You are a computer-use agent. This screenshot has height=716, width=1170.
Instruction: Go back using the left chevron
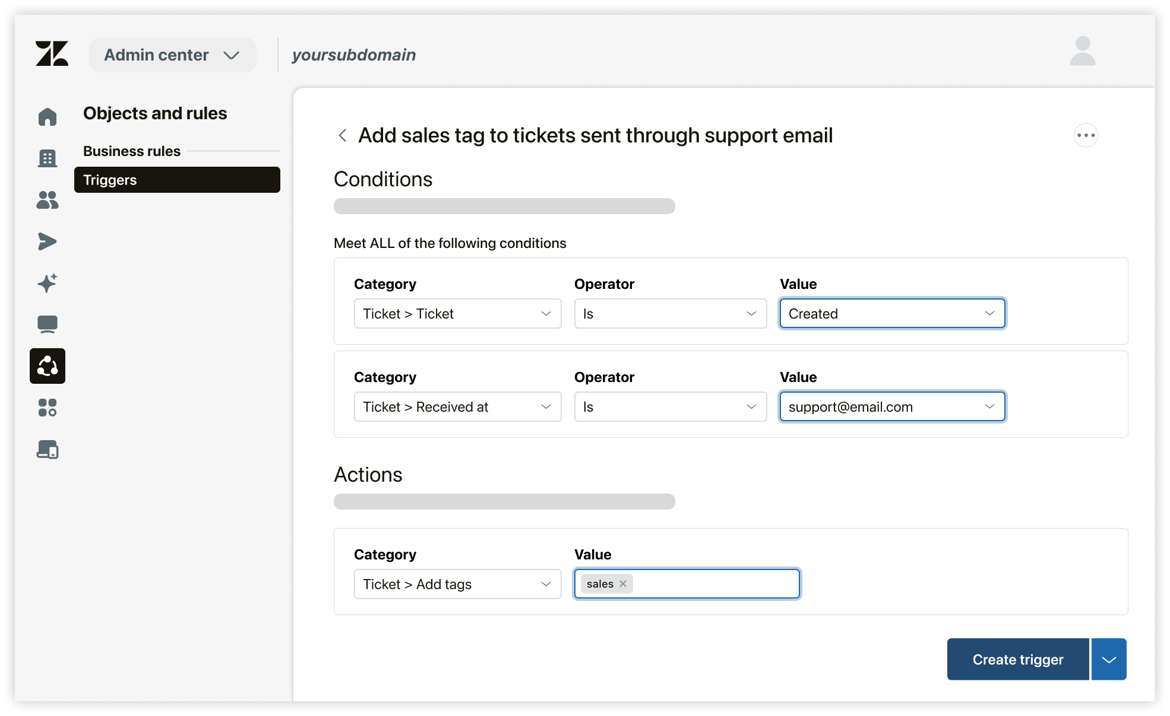point(343,135)
